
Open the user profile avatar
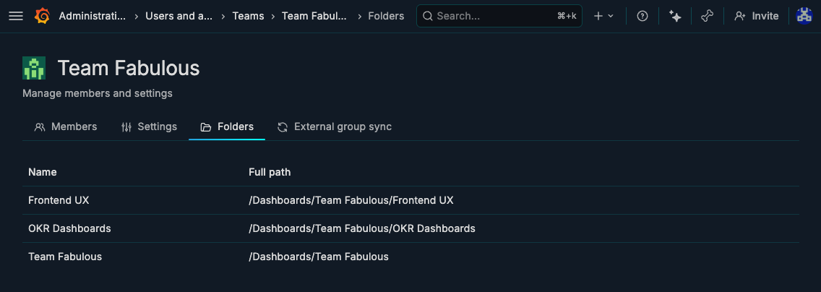tap(804, 16)
